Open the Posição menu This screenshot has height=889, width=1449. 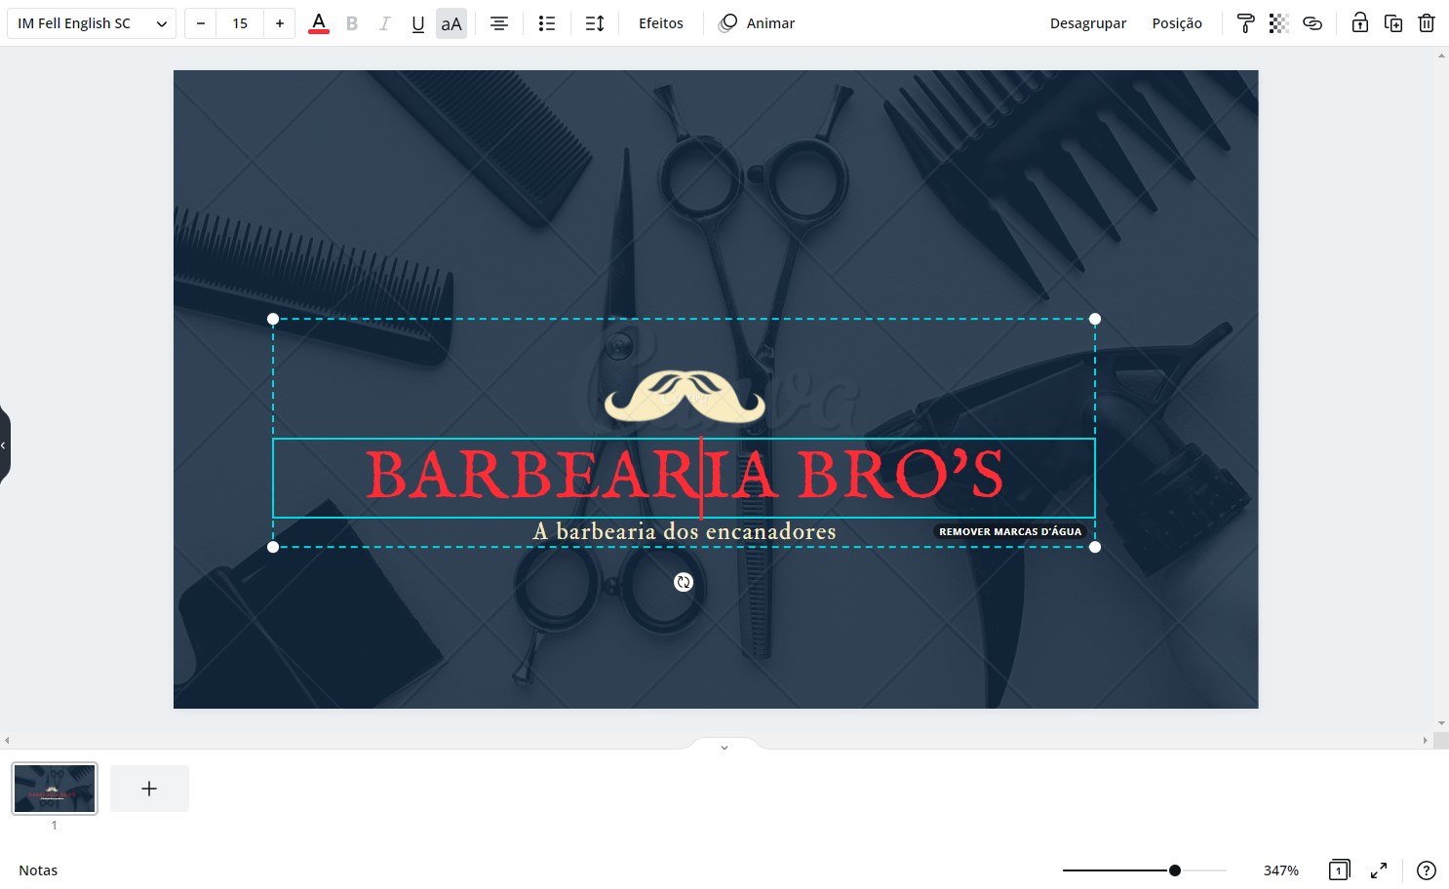(1177, 23)
